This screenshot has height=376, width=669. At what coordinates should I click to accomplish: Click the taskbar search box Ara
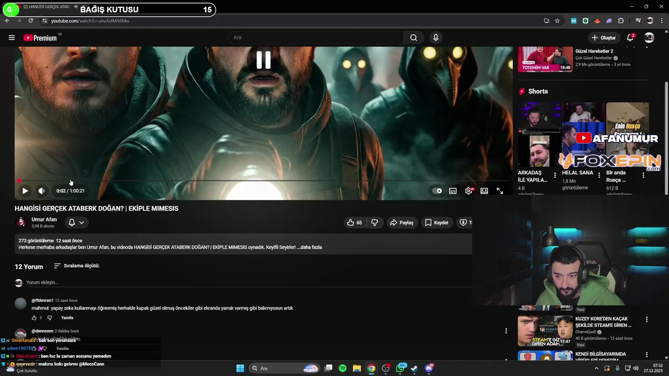[x=284, y=368]
